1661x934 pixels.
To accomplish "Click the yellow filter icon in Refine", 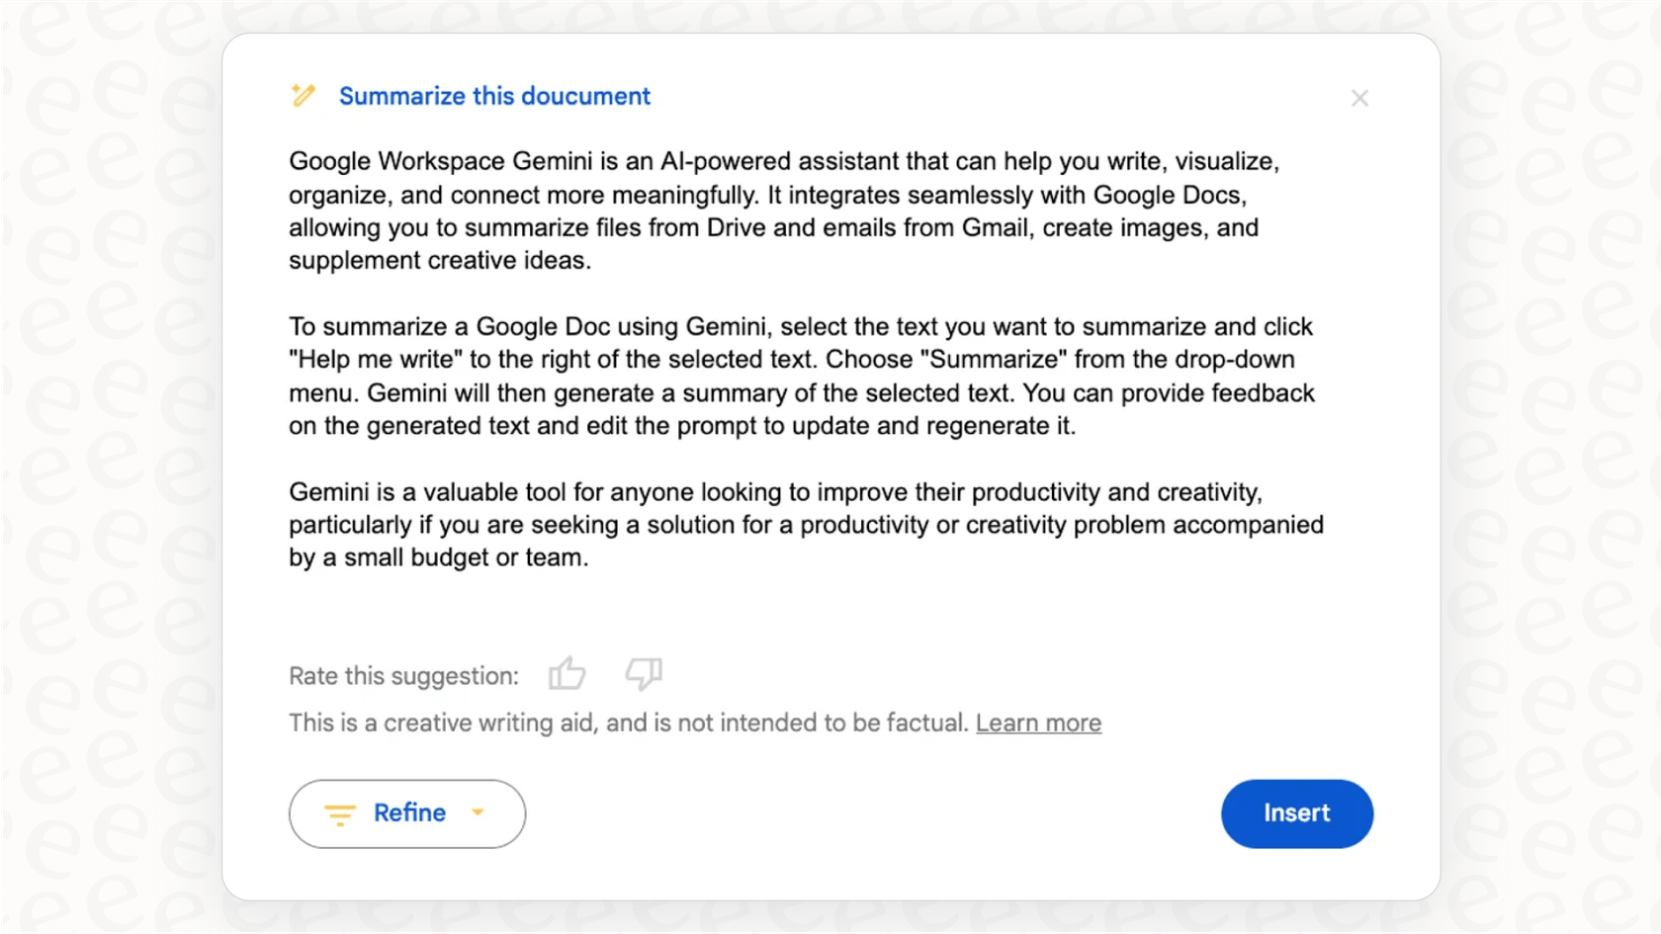I will (339, 814).
